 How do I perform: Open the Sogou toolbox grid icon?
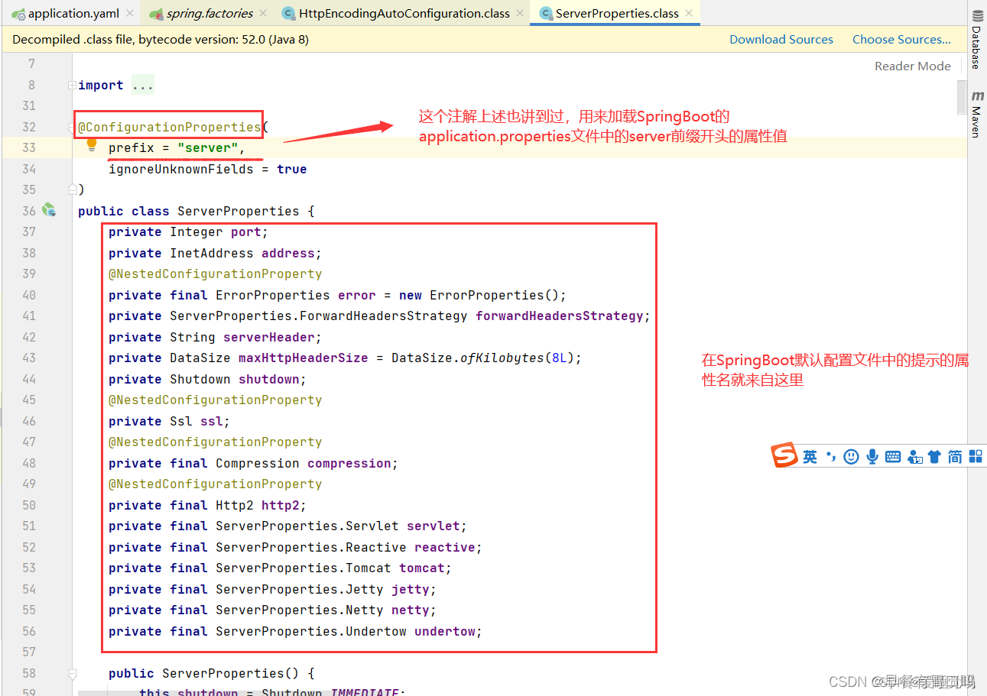976,456
